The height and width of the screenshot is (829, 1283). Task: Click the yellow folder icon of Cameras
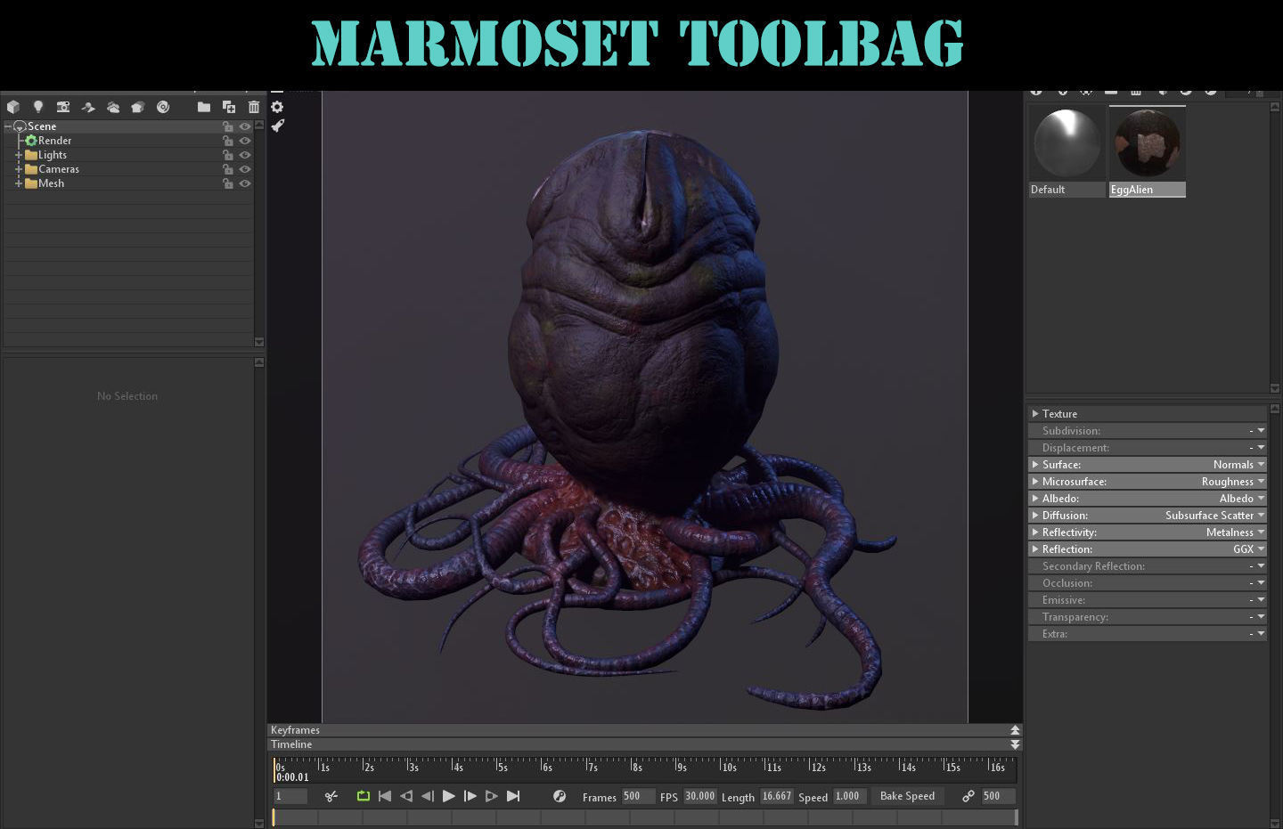31,169
